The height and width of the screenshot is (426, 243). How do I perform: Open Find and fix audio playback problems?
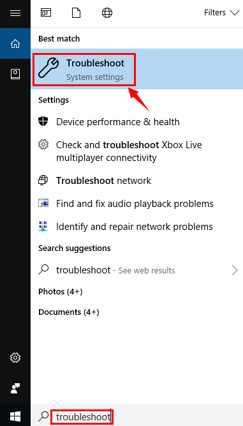tap(137, 204)
